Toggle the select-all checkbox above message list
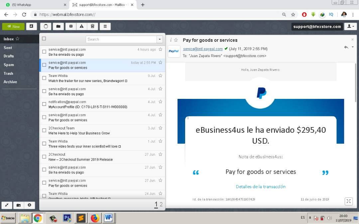The height and width of the screenshot is (224, 359). click(x=44, y=39)
